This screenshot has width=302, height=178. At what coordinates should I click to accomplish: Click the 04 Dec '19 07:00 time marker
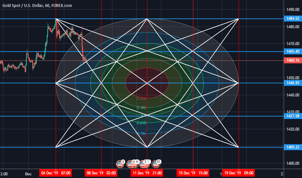(55, 173)
